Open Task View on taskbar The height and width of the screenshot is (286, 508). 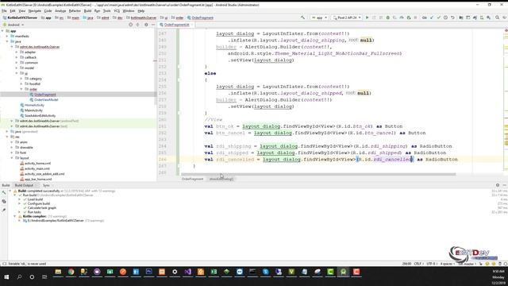[44, 277]
